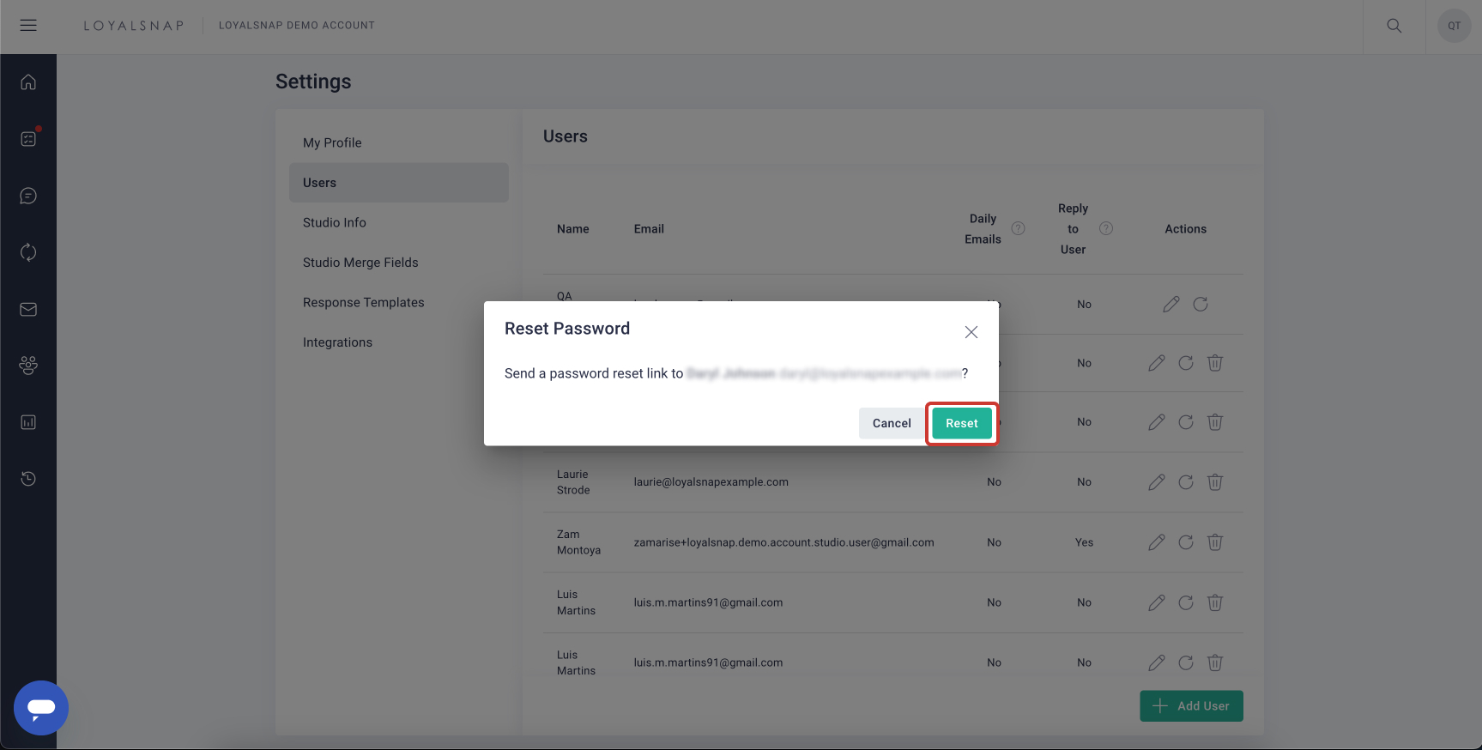Go to Home in sidebar
This screenshot has height=750, width=1482.
tap(28, 82)
